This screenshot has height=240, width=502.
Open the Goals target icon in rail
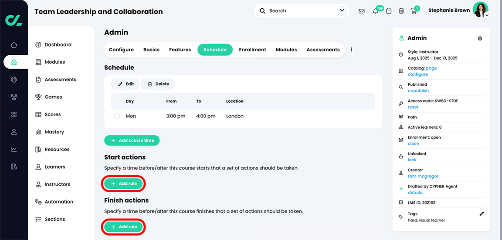[x=14, y=80]
